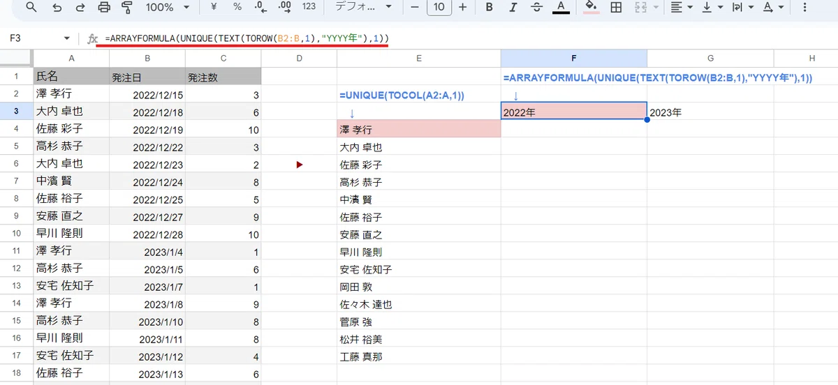Click the 発注日 header cell
The width and height of the screenshot is (838, 385).
pyautogui.click(x=147, y=76)
